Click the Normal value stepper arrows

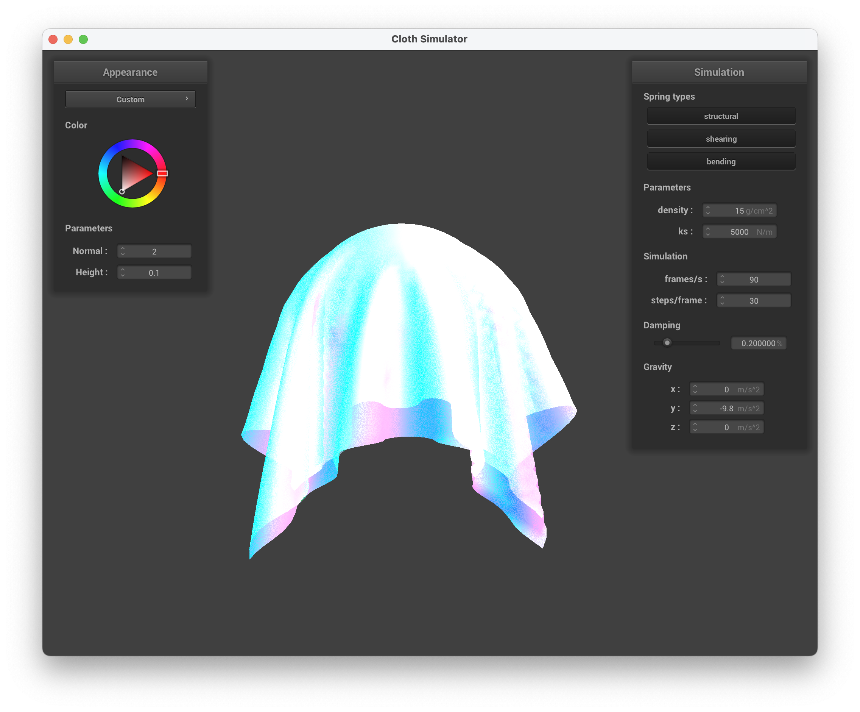coord(122,251)
